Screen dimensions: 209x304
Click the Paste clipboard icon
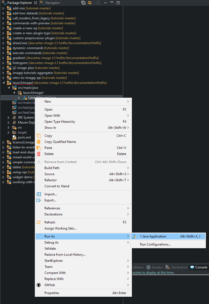[39, 148]
